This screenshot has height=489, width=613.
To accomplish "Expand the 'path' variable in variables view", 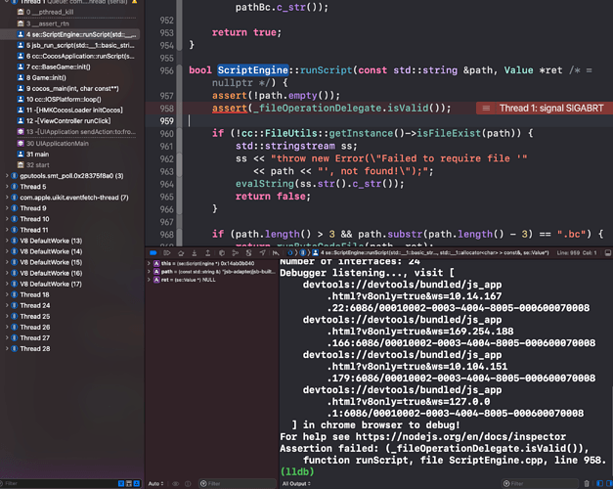I will point(149,272).
